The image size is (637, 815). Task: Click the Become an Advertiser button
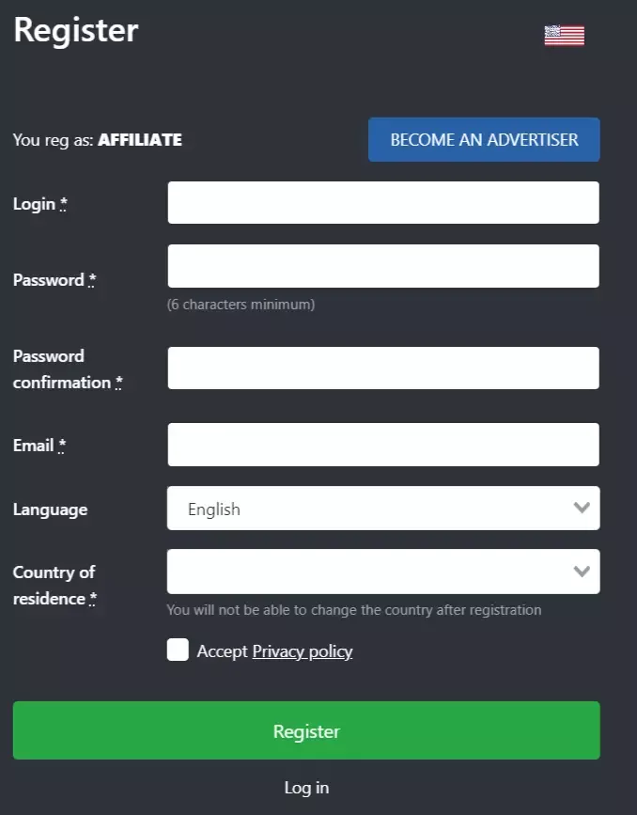click(484, 140)
